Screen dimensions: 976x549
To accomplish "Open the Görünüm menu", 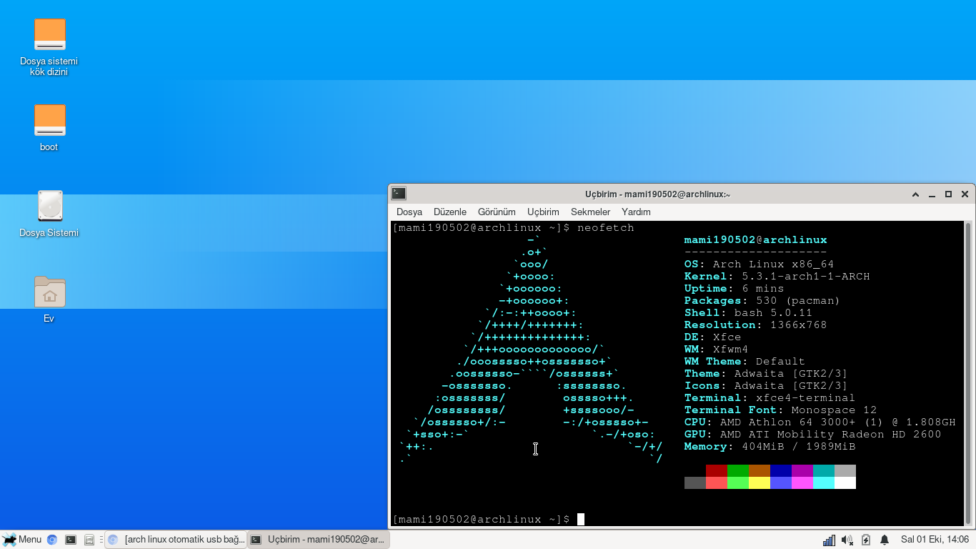I will point(497,212).
